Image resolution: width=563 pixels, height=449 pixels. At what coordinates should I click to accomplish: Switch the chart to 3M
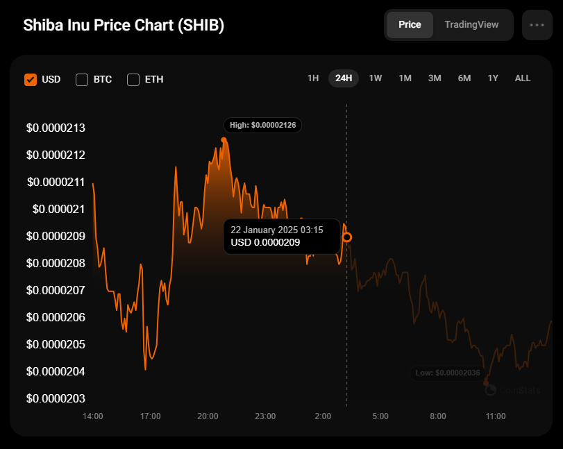[435, 78]
